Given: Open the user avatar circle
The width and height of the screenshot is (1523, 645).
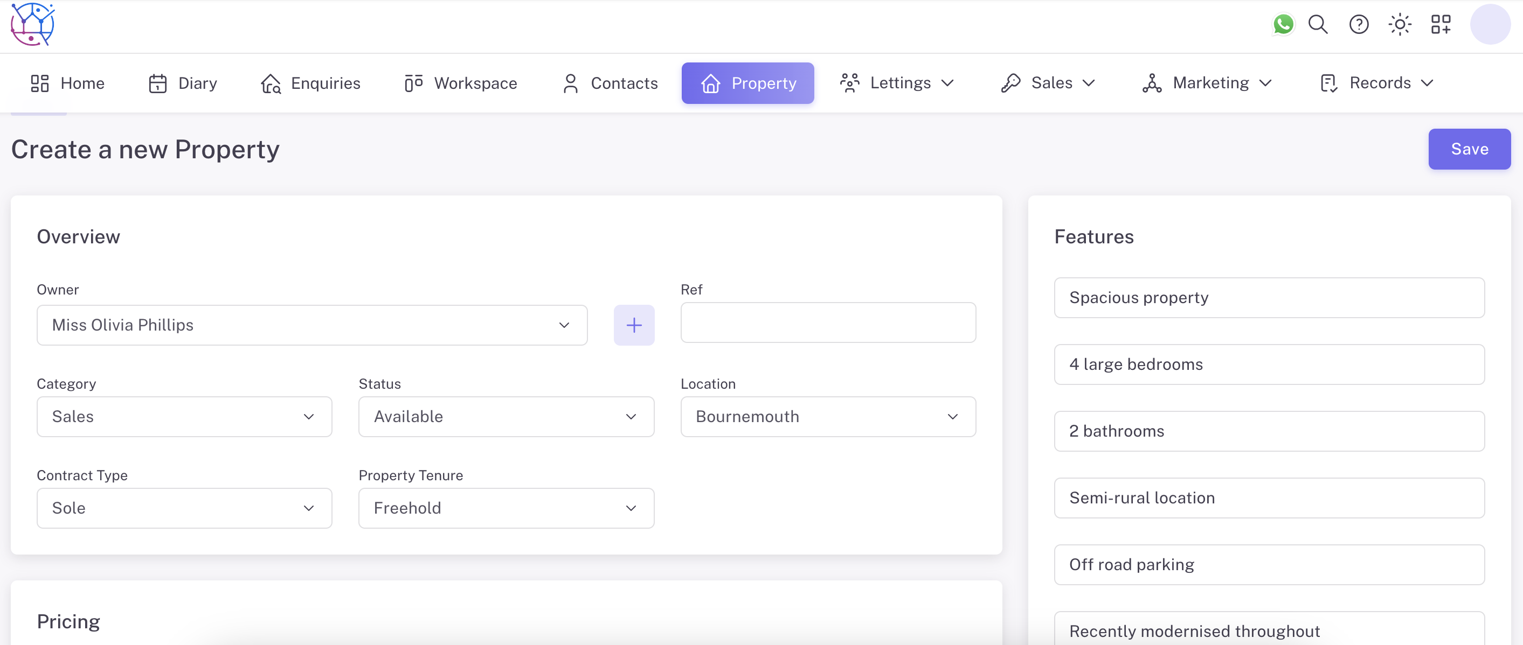Looking at the screenshot, I should 1490,25.
